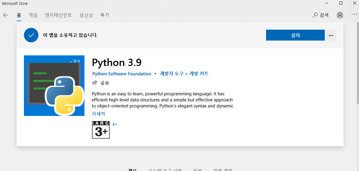This screenshot has width=359, height=171.
Task: Open the 생산성 tab
Action: (x=86, y=15)
